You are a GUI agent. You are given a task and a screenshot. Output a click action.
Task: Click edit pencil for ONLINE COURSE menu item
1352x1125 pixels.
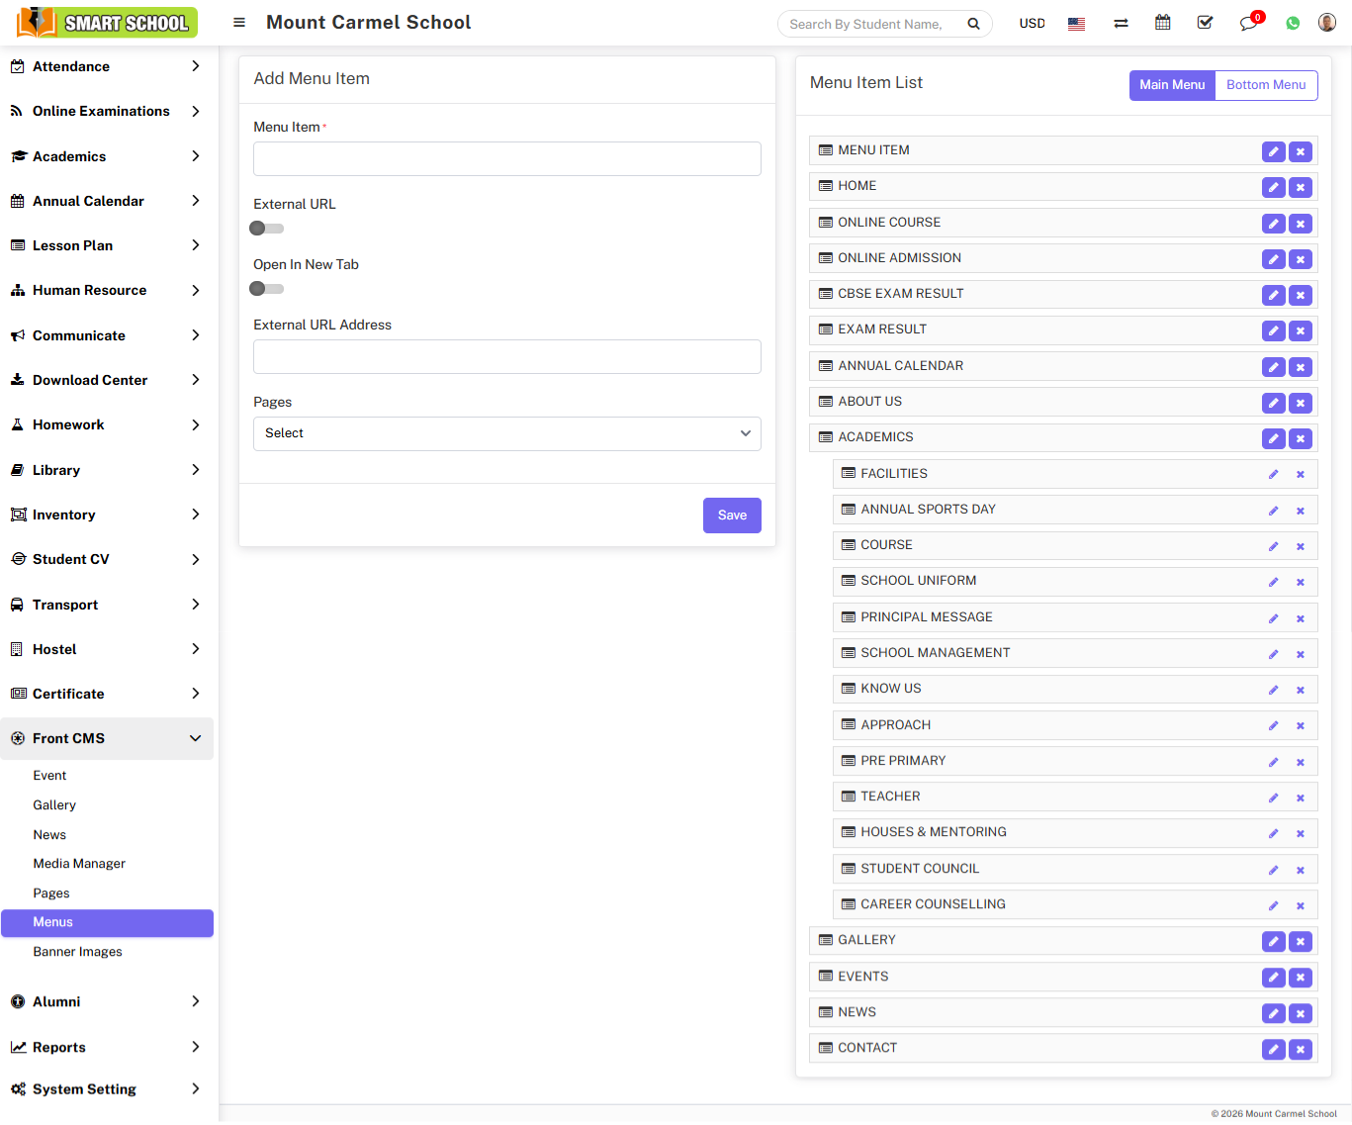(1273, 224)
